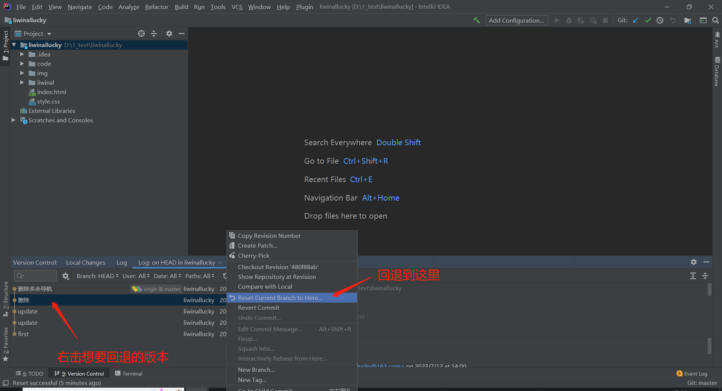Click the Build Project hammer icon
This screenshot has height=391, width=722.
click(476, 20)
